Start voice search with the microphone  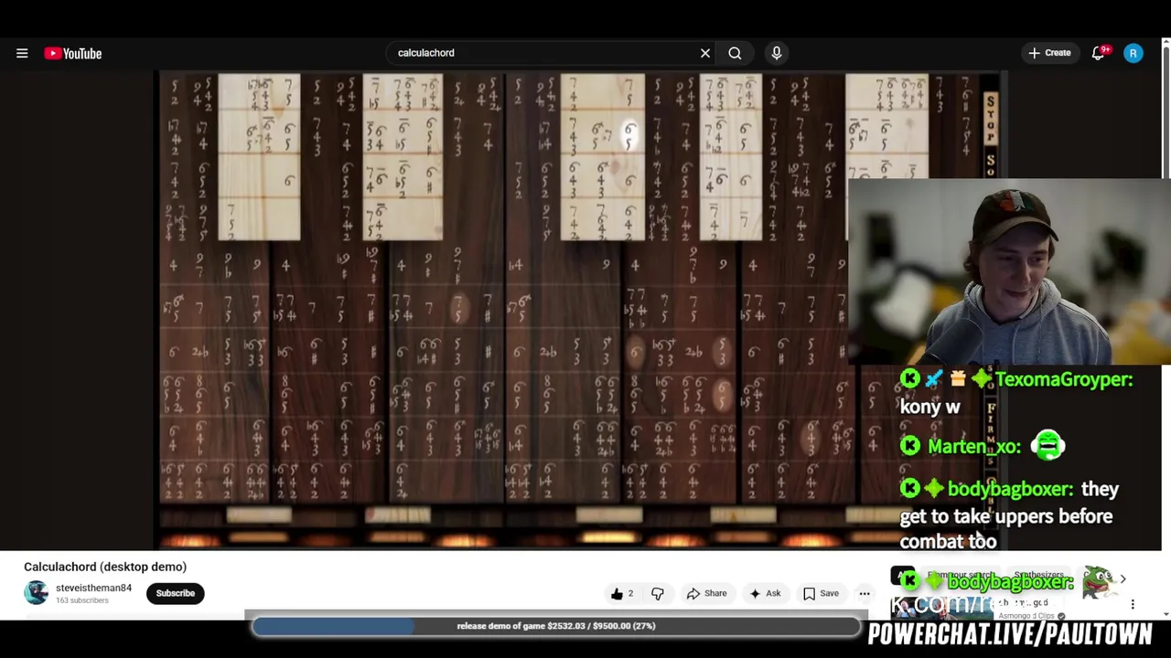[x=777, y=53]
